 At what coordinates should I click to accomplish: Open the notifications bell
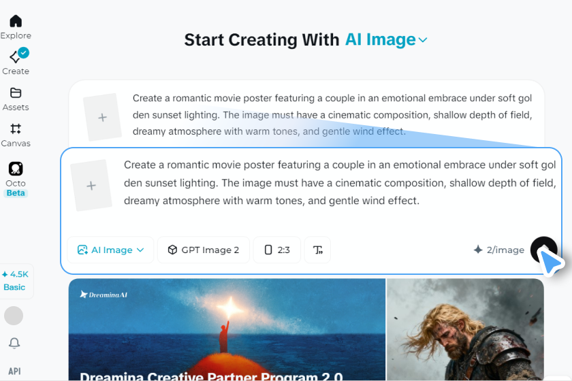click(14, 343)
